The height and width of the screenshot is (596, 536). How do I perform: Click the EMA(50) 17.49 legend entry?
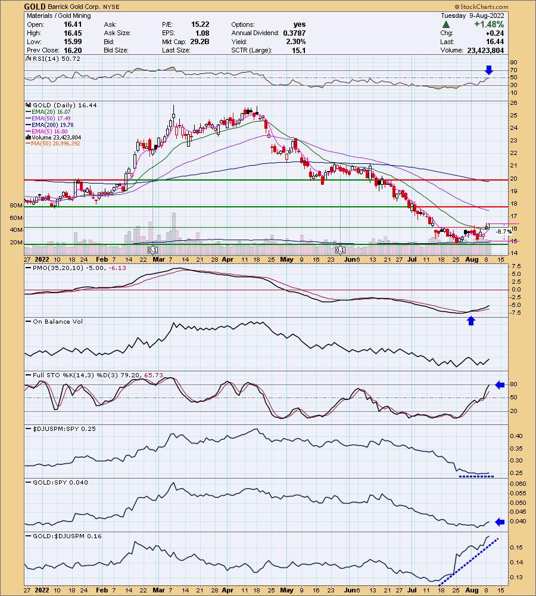point(51,118)
